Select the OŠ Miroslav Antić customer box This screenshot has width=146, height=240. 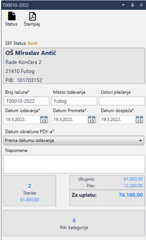click(74, 66)
